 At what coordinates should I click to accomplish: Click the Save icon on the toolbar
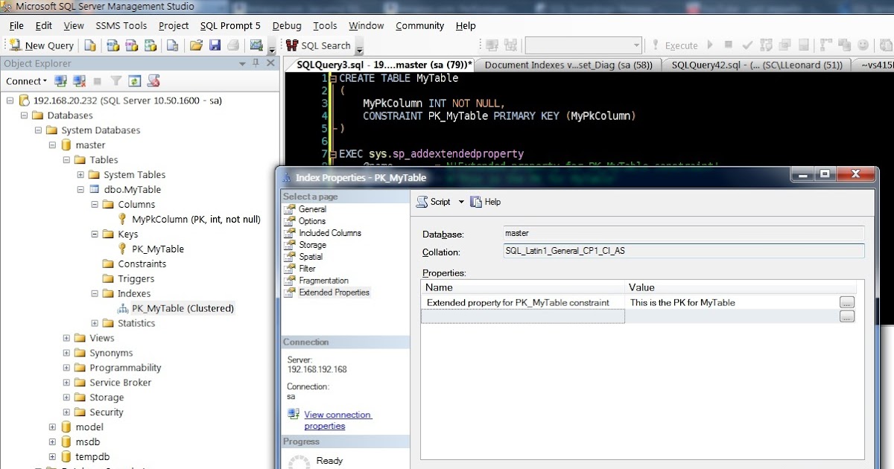pos(216,45)
